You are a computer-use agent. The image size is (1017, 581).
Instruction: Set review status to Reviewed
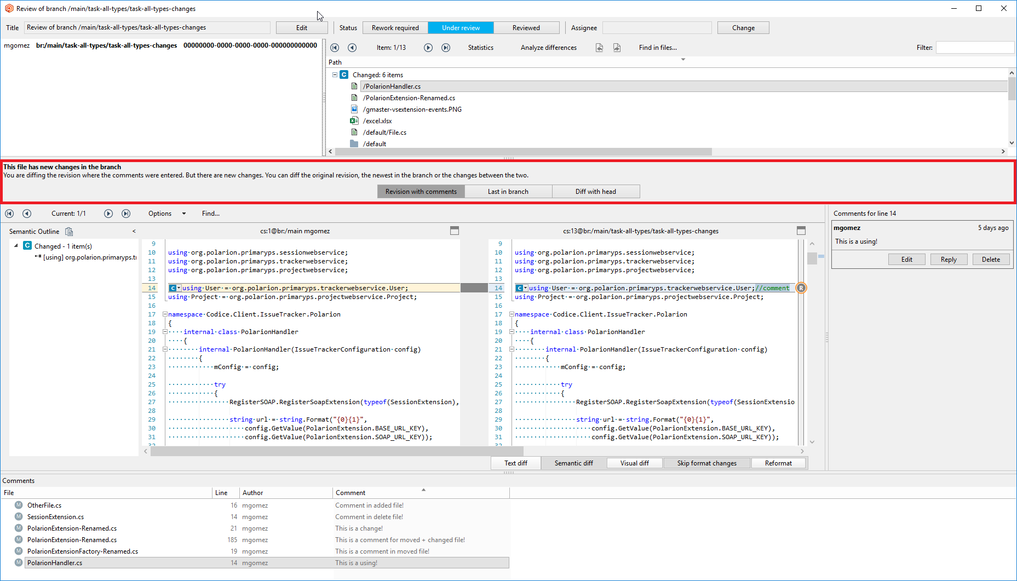point(526,27)
